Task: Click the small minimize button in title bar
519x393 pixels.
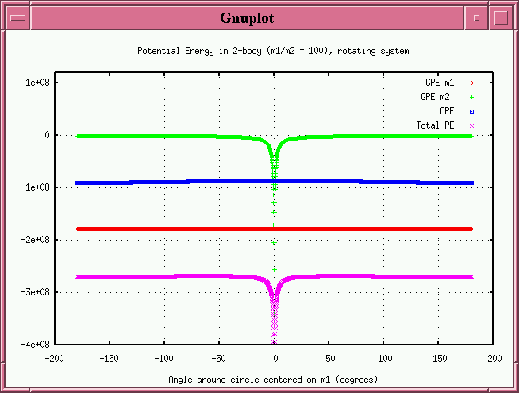Action: 476,17
